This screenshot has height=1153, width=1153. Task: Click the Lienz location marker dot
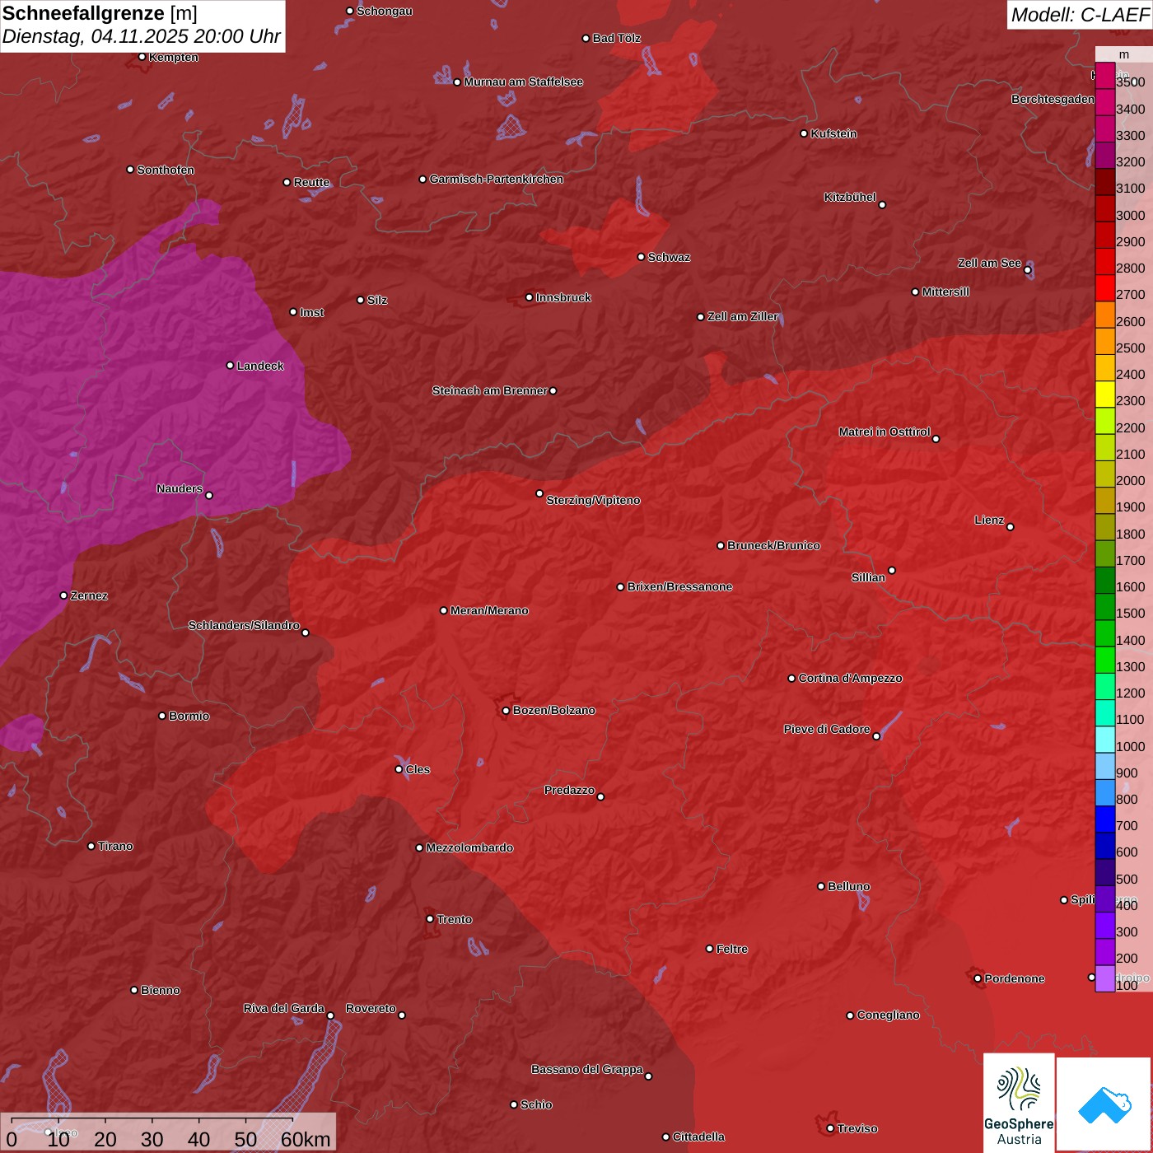1011,527
